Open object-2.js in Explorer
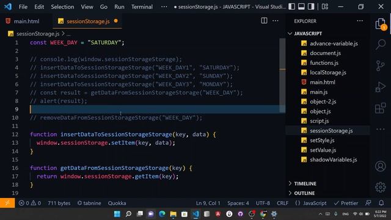391x220 pixels. point(323,102)
